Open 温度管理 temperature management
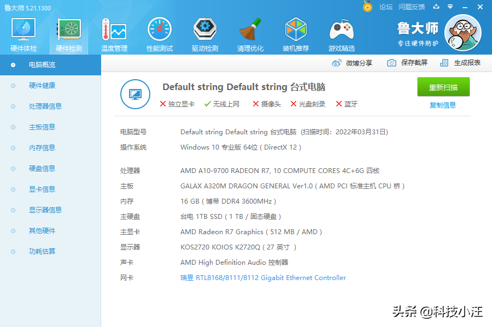Image resolution: width=492 pixels, height=327 pixels. (114, 35)
